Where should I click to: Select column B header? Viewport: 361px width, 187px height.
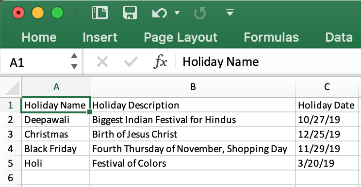click(x=193, y=87)
